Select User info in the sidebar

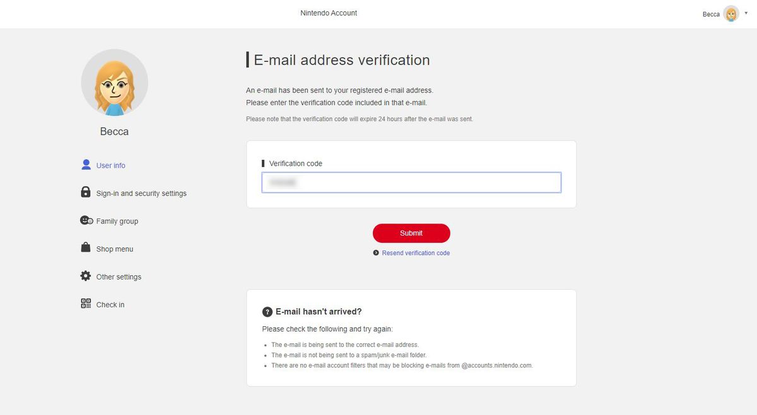pyautogui.click(x=111, y=165)
